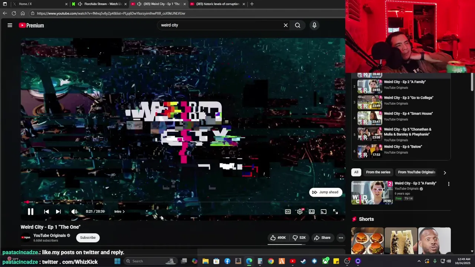This screenshot has width=475, height=267.
Task: Show hidden system tray icons
Action: click(419, 261)
